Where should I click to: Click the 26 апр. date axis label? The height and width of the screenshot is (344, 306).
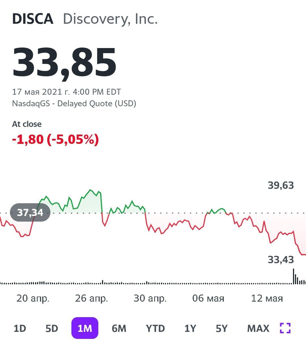click(x=92, y=298)
